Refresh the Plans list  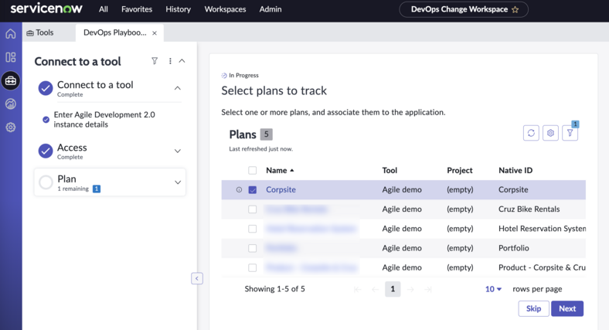pyautogui.click(x=531, y=133)
